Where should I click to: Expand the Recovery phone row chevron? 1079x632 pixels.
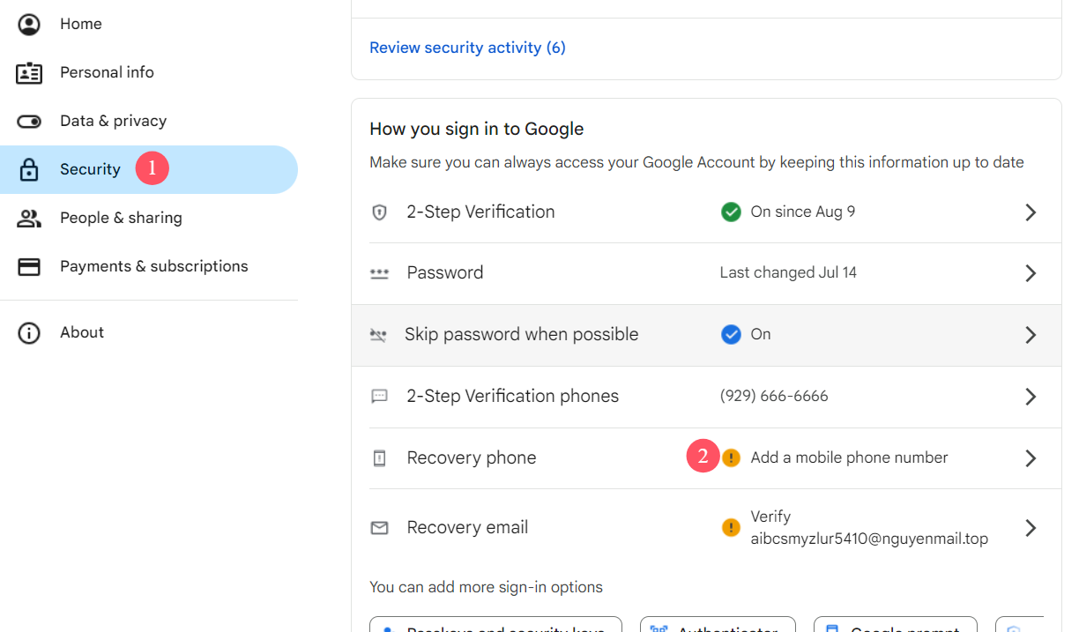(x=1031, y=458)
